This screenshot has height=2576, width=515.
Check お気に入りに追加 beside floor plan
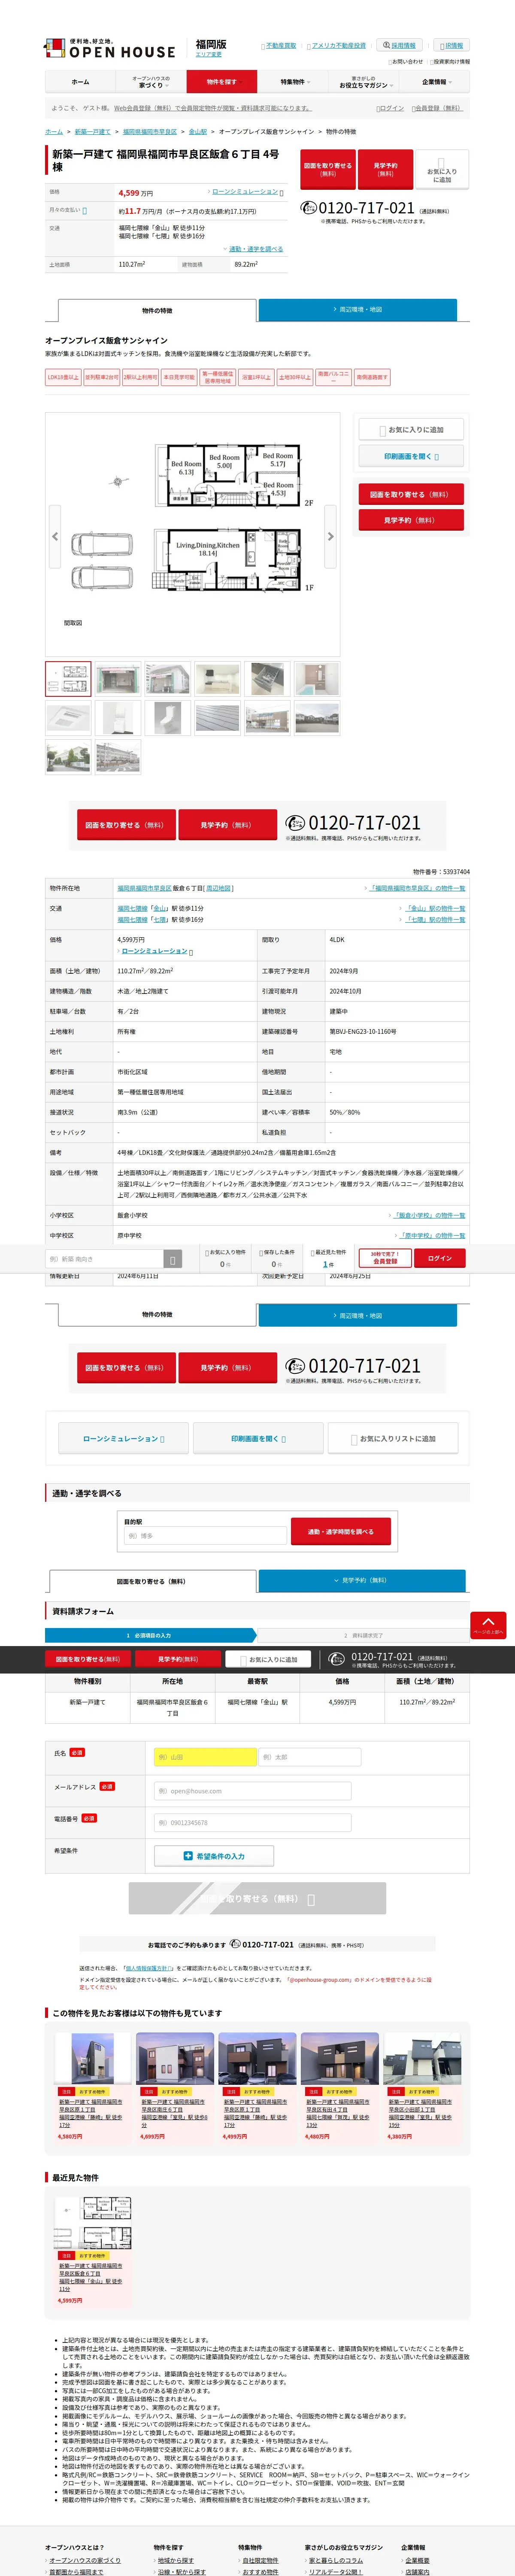tap(411, 430)
